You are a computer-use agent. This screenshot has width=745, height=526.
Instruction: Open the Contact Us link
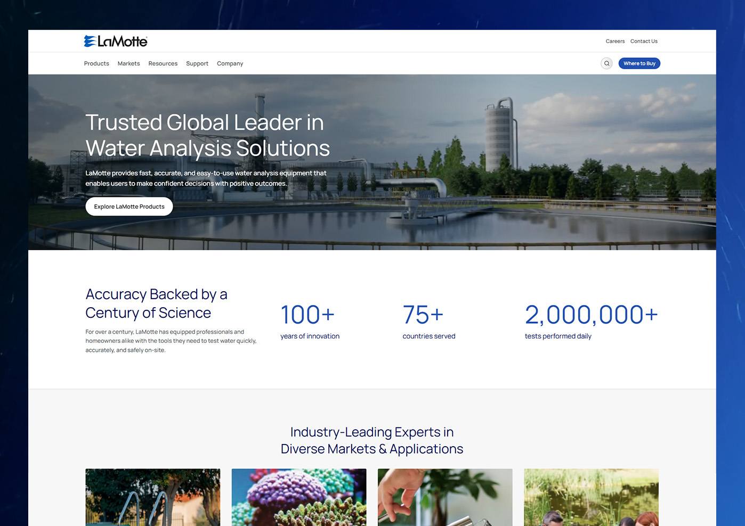coord(644,41)
